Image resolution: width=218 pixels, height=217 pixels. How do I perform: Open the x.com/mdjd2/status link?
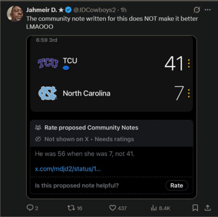[68, 169]
